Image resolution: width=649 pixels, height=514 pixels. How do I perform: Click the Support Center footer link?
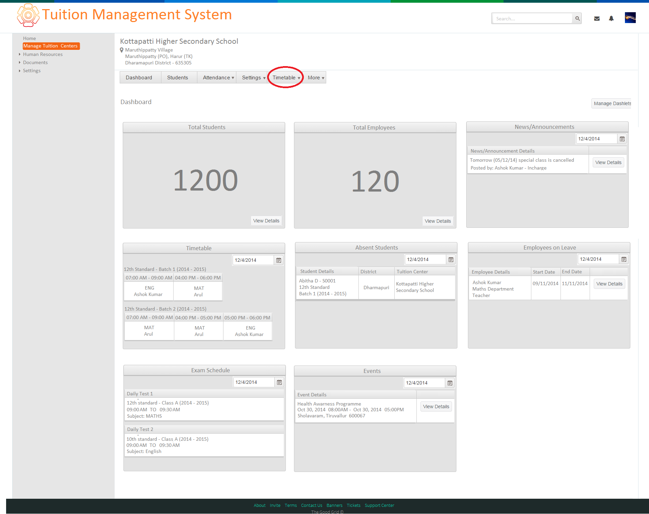[379, 506]
